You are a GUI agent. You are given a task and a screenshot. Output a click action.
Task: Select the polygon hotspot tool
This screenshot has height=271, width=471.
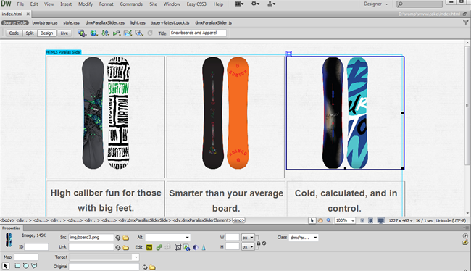point(34,266)
